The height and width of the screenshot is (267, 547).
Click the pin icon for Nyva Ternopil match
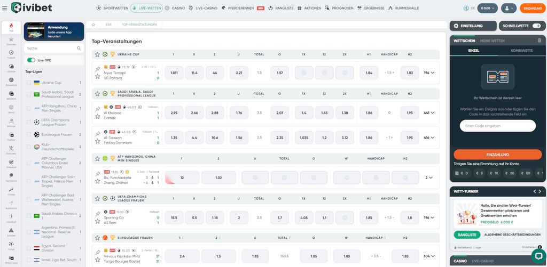click(98, 69)
